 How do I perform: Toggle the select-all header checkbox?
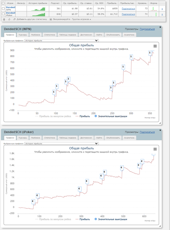pyautogui.click(x=3, y=3)
